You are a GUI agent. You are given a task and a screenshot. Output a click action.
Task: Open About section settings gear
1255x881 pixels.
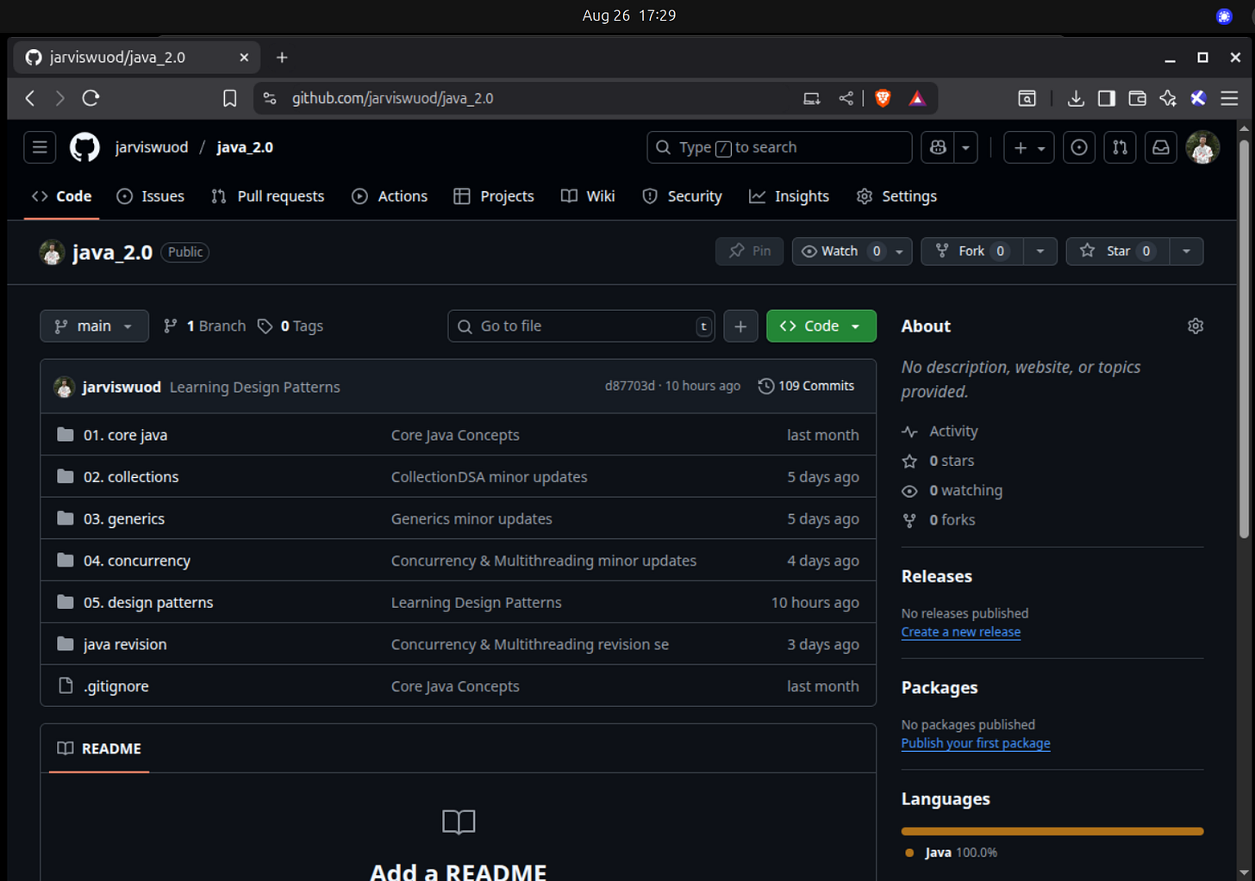pos(1196,326)
